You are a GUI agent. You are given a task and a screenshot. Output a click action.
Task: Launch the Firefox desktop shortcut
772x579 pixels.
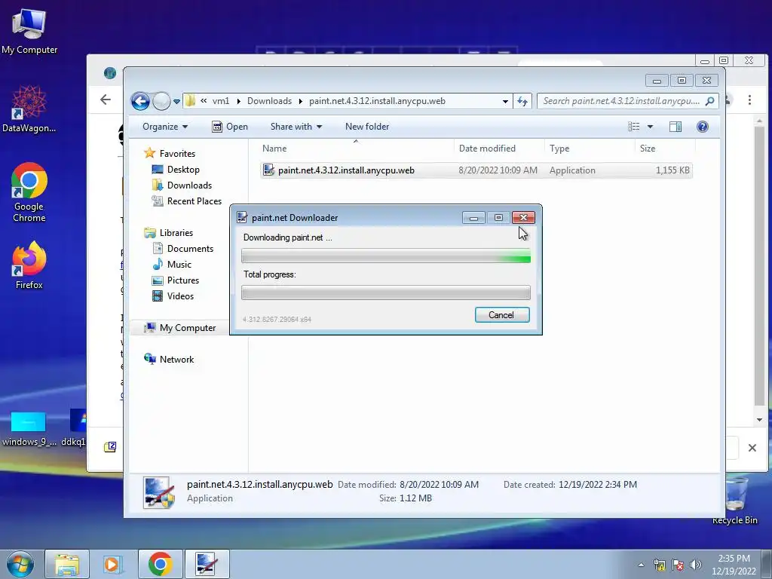click(29, 266)
